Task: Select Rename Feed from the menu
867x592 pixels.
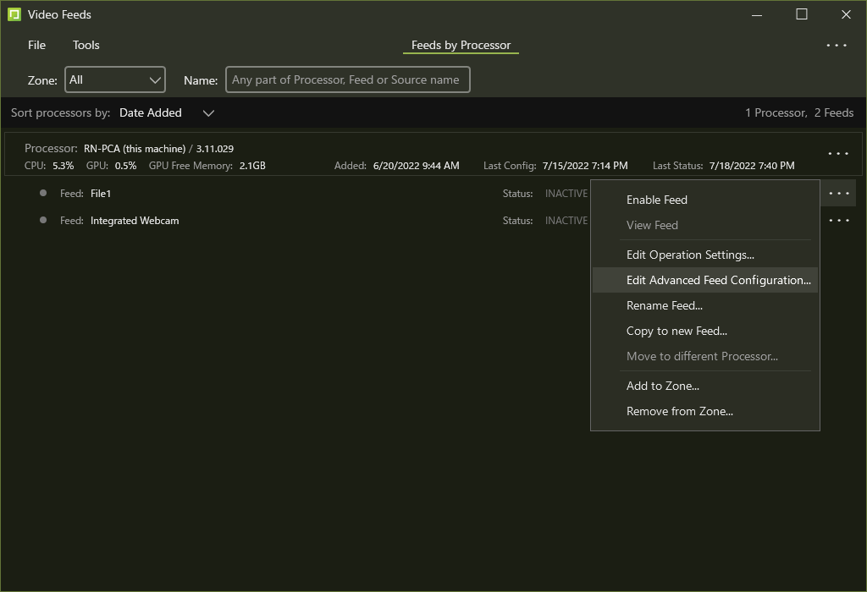Action: tap(664, 306)
